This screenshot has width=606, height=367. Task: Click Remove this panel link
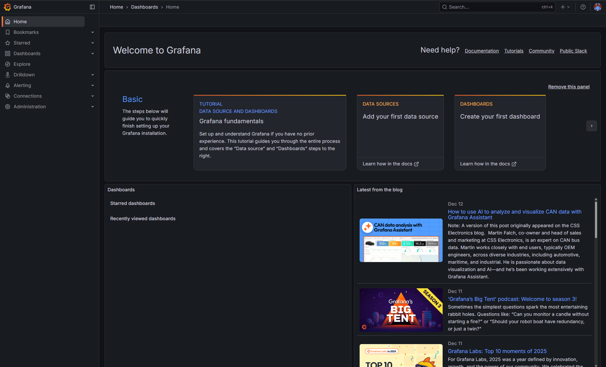pyautogui.click(x=568, y=87)
